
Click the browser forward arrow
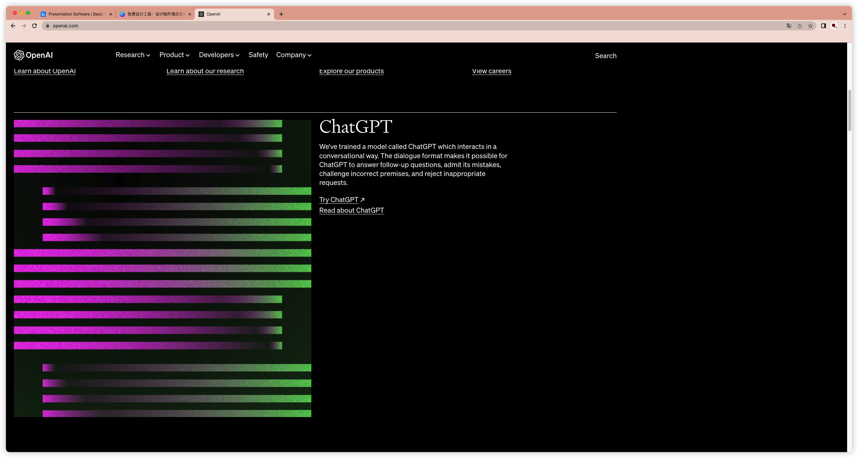pyautogui.click(x=24, y=26)
